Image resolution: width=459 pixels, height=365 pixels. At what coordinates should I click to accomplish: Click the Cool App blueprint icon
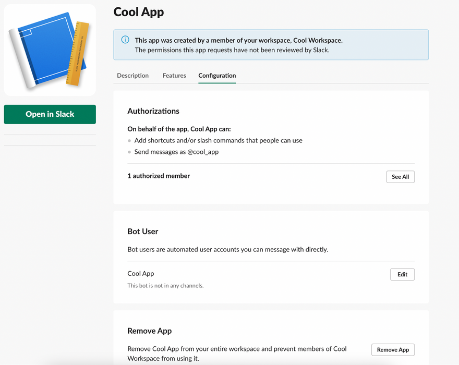tap(50, 51)
